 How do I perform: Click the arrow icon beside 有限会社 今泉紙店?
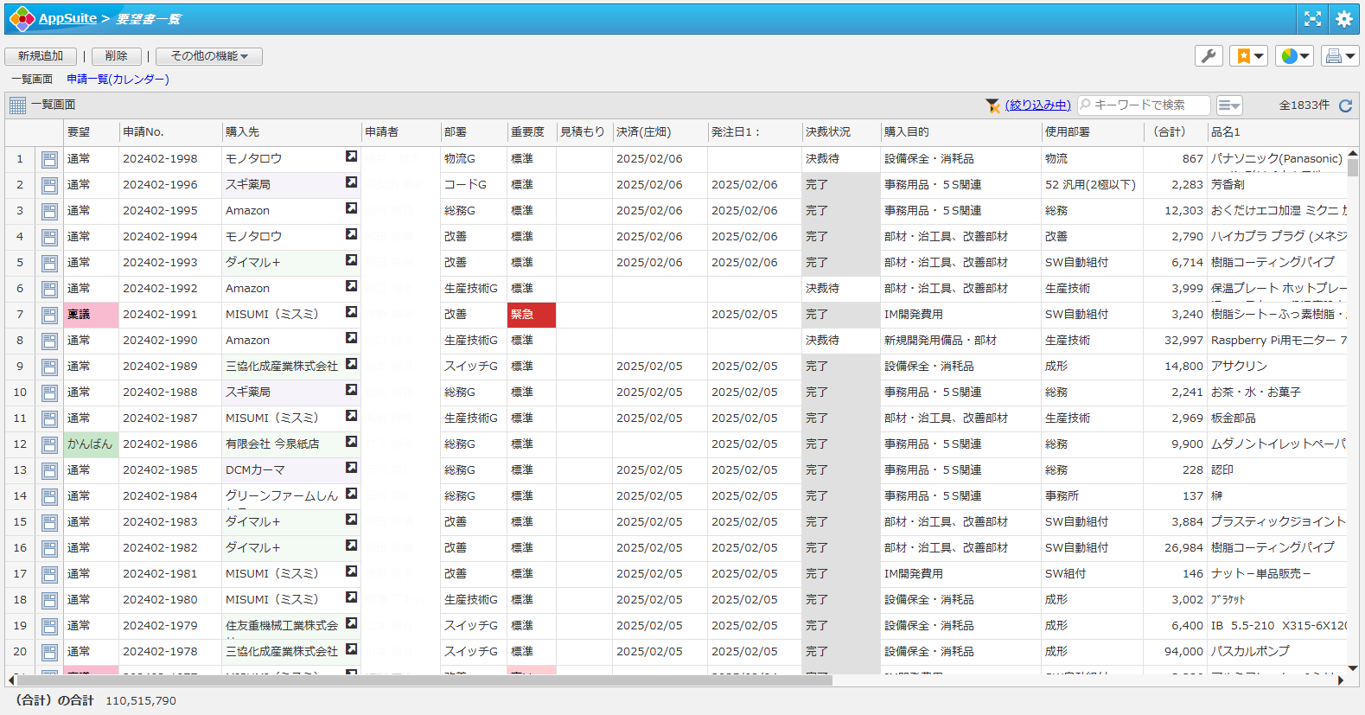(351, 442)
